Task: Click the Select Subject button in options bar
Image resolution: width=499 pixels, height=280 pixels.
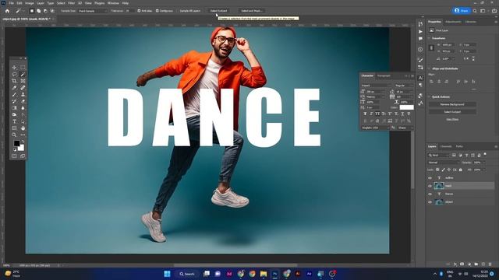Action: pos(218,11)
